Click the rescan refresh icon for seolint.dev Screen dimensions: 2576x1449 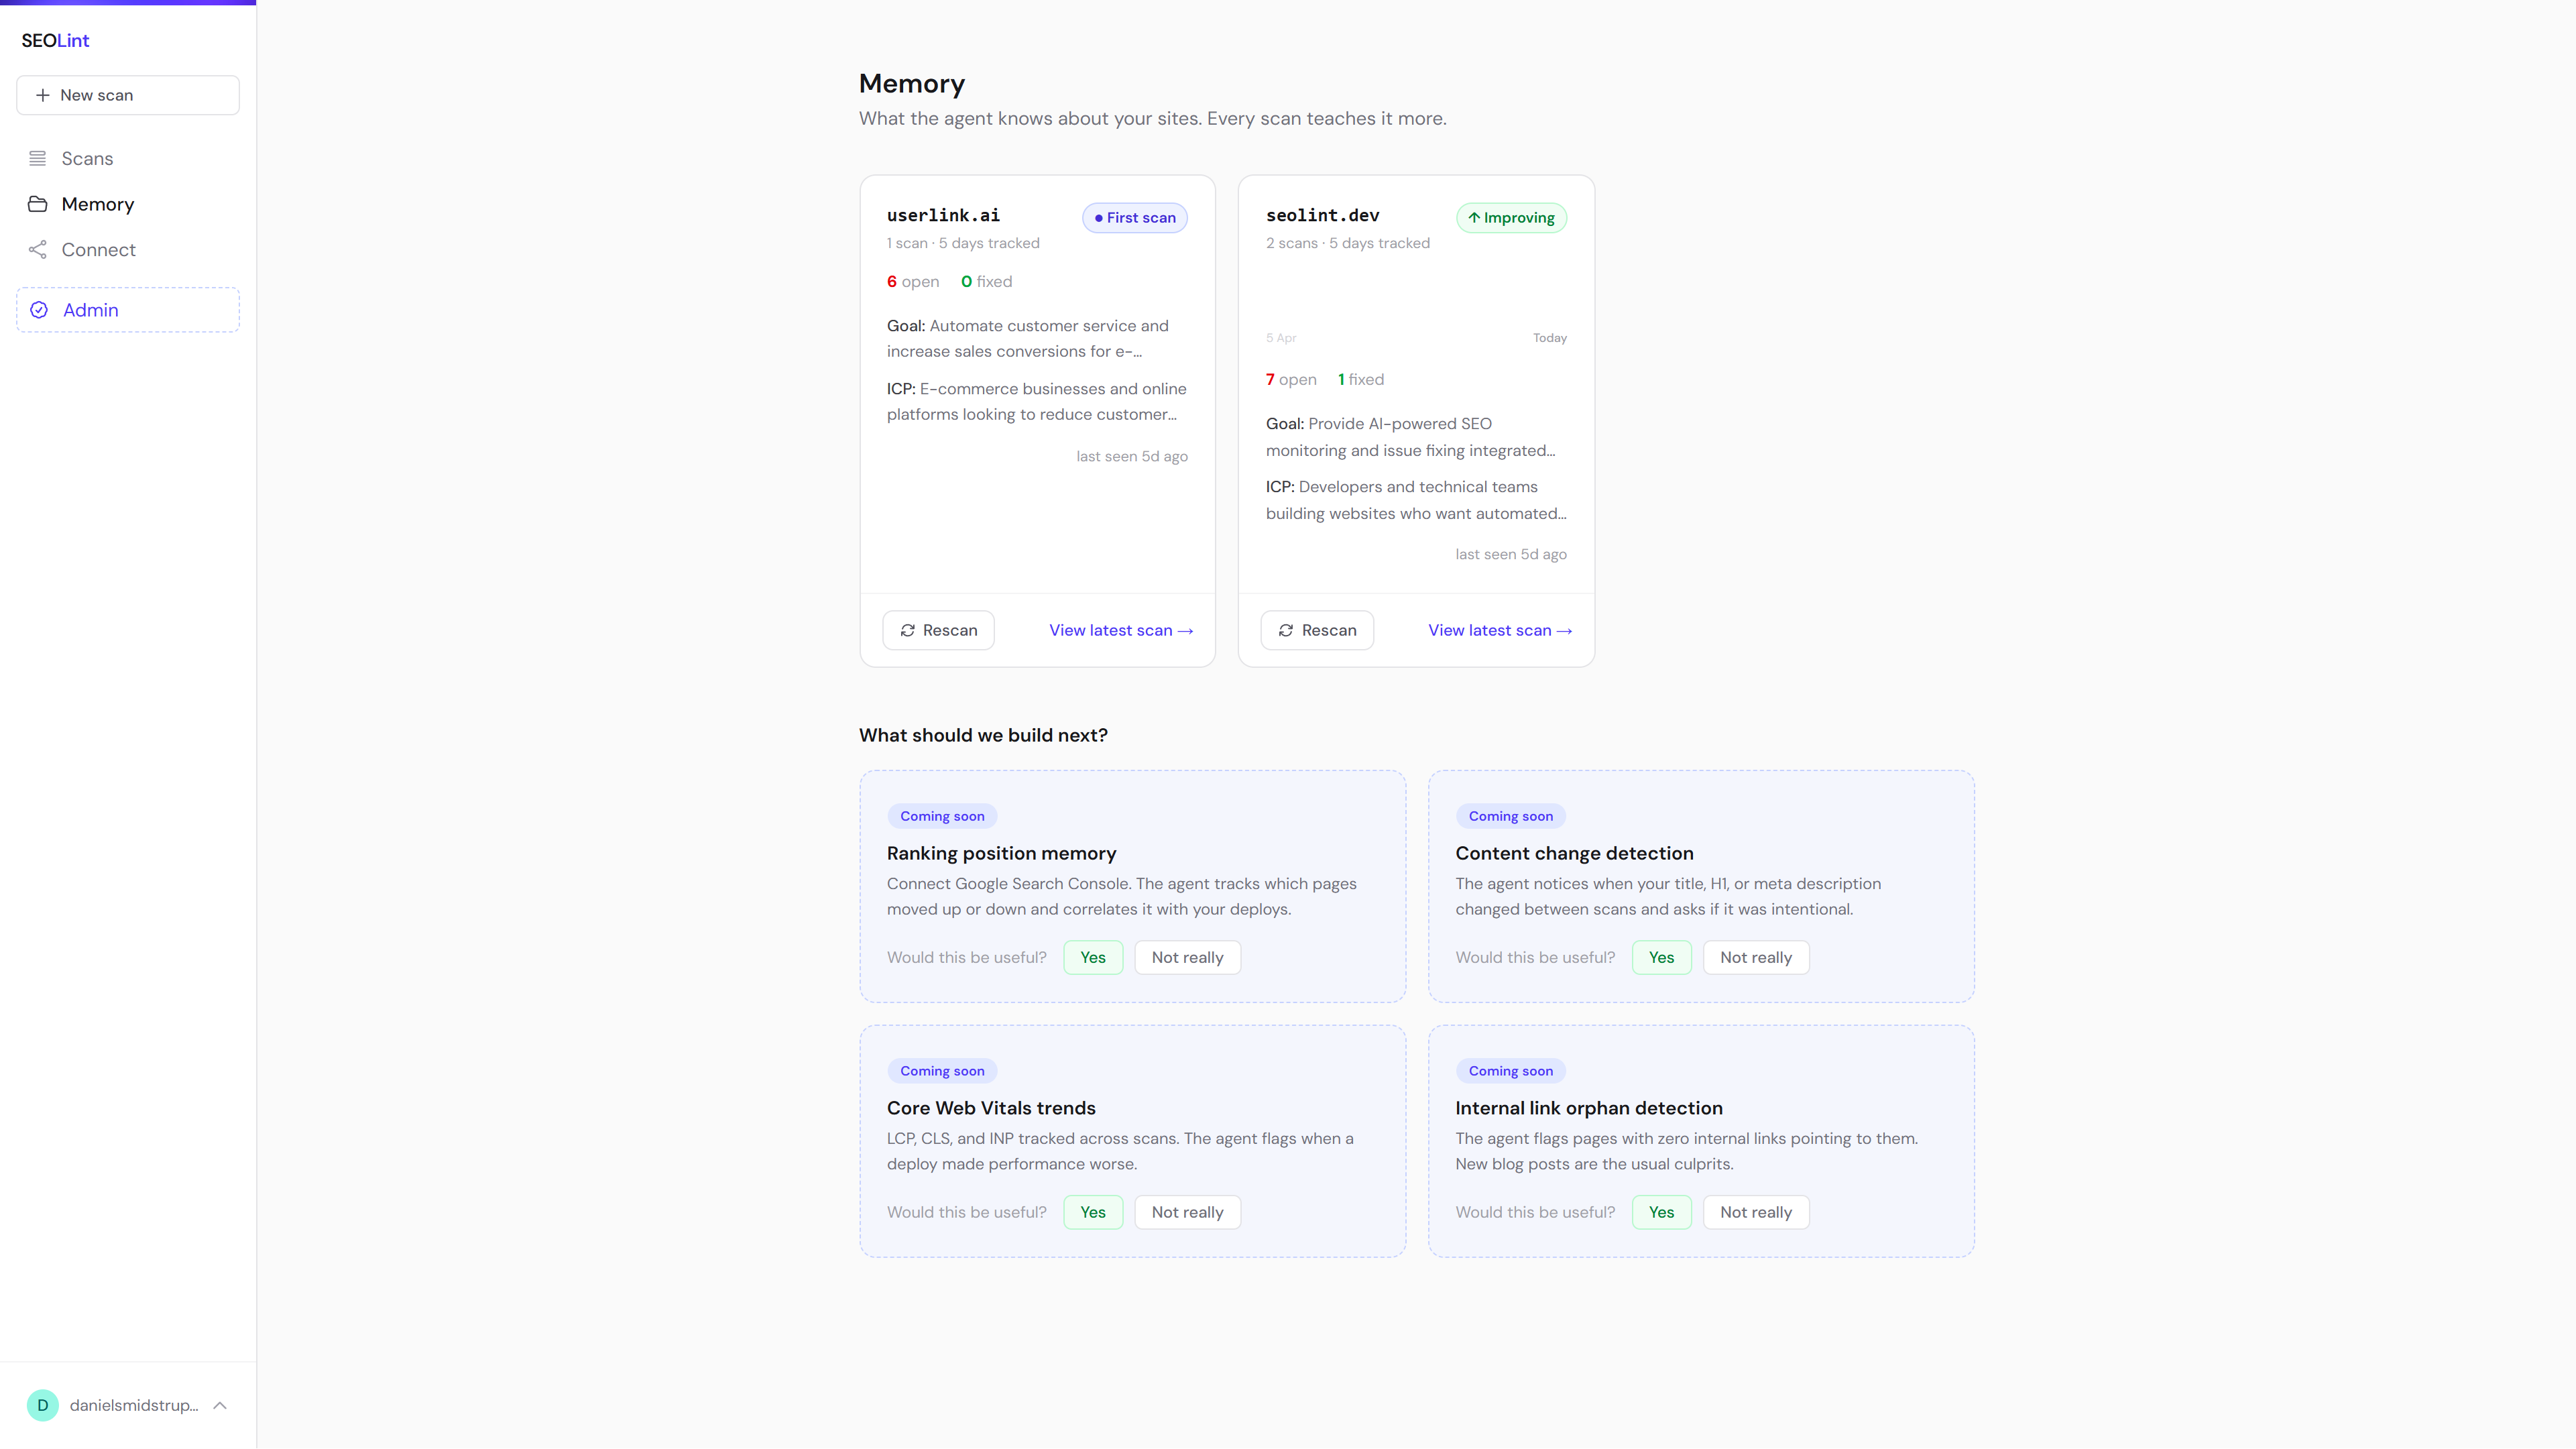[x=1286, y=631]
